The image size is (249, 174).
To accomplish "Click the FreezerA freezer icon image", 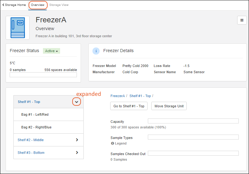I will [18, 28].
